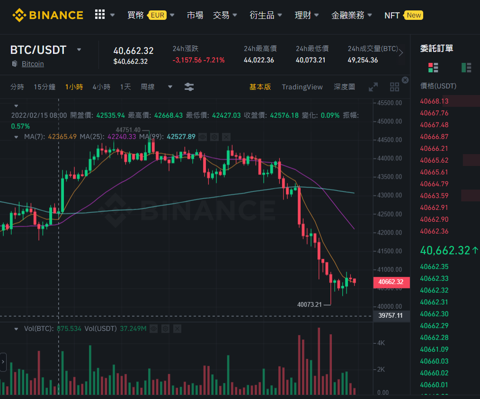
Task: Show buy orders only layout icon
Action: point(466,67)
